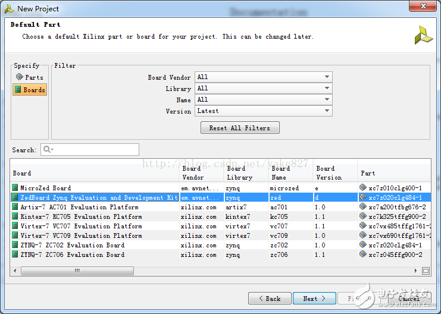Image resolution: width=441 pixels, height=314 pixels.
Task: Click the part icon next to xc7k325tffg900-2
Action: click(363, 216)
